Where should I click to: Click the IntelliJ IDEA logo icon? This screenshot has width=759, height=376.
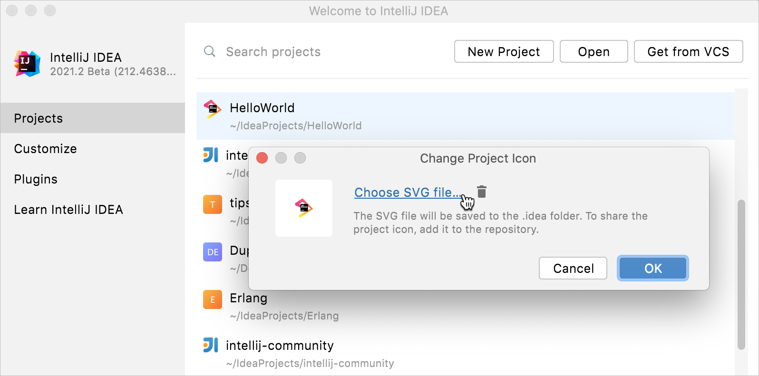(27, 64)
